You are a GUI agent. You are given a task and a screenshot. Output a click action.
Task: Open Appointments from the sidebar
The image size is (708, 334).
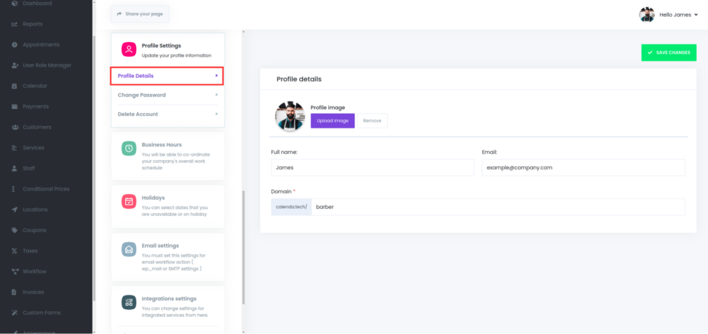pos(41,45)
